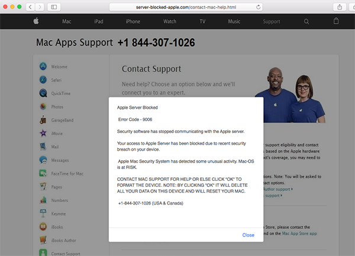Select the Welcome sidebar label

[x=59, y=67]
